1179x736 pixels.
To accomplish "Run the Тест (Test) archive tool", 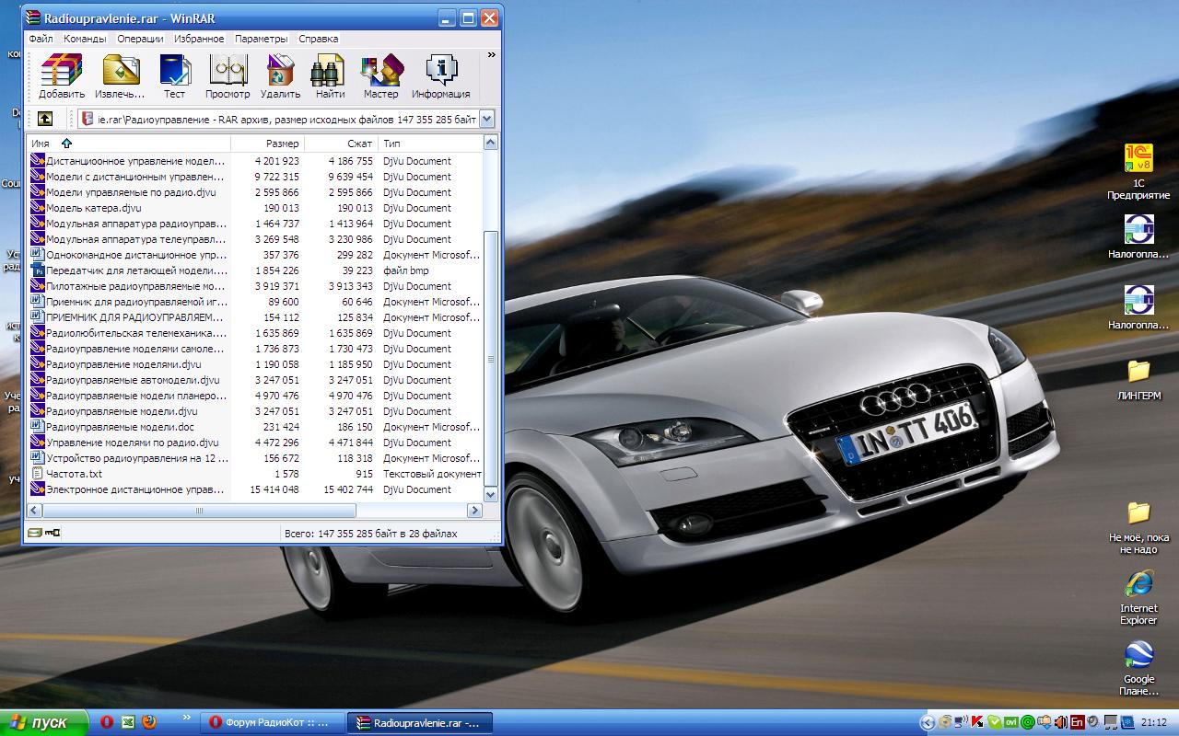I will 174,75.
